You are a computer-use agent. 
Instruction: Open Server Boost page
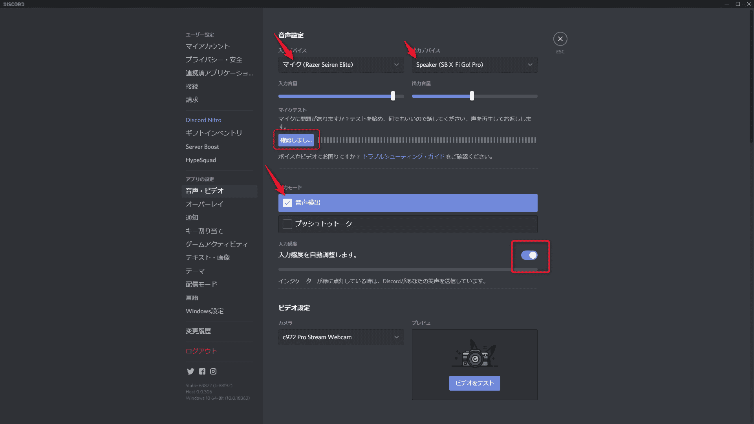(220, 147)
